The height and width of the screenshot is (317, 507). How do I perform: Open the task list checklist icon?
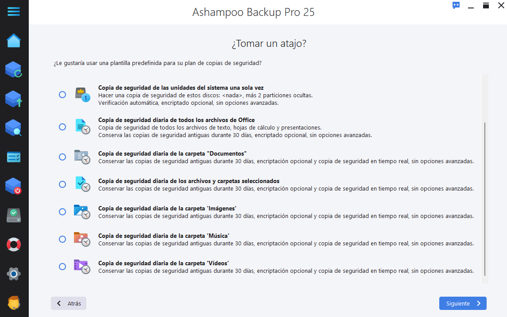click(14, 157)
